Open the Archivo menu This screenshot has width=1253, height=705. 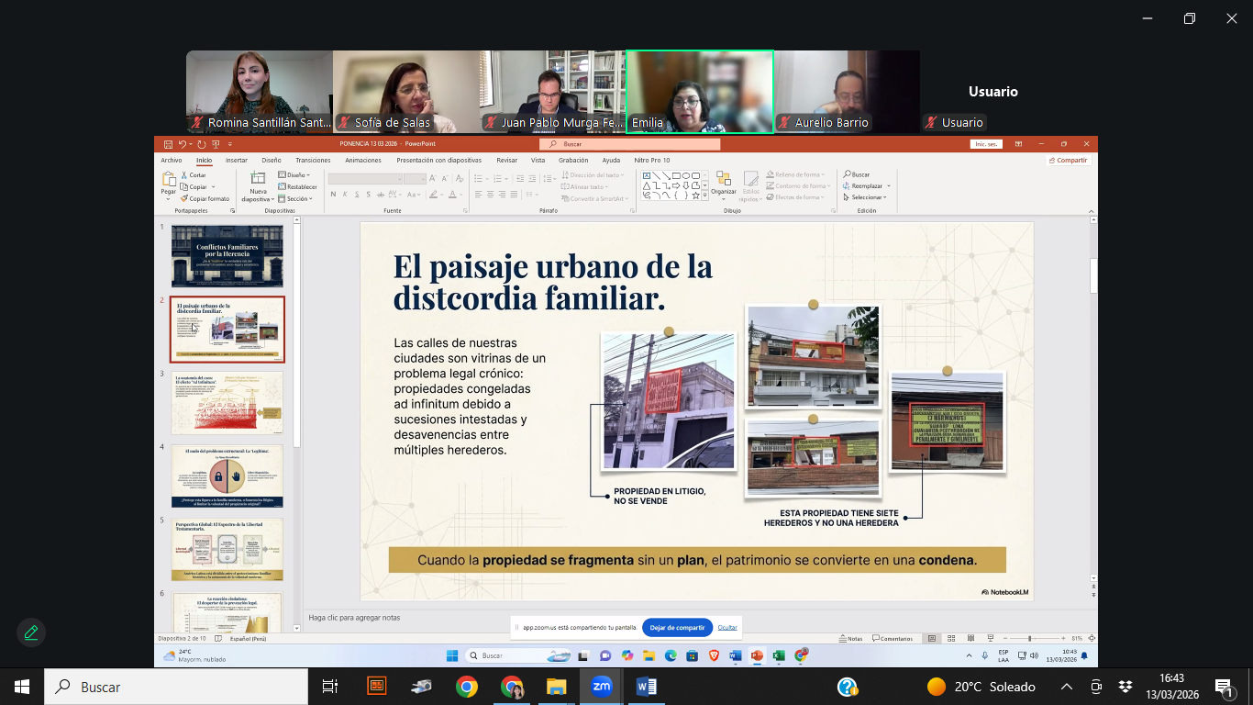[x=172, y=160]
